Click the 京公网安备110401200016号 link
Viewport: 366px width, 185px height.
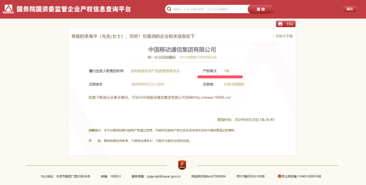click(x=301, y=177)
